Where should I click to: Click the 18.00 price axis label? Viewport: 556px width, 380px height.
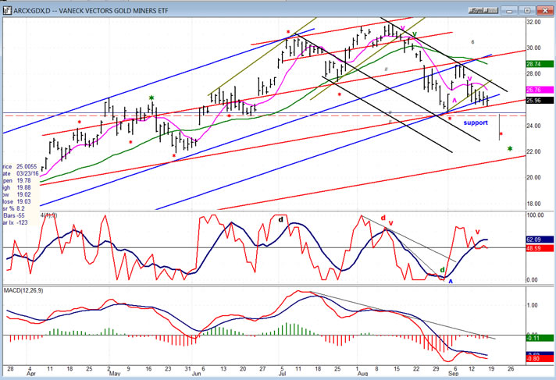(x=533, y=204)
